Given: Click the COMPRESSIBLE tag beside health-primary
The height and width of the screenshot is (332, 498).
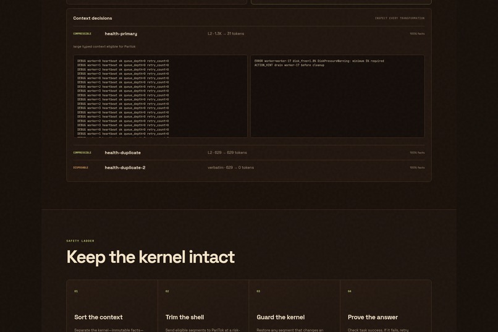Looking at the screenshot, I should (x=82, y=33).
